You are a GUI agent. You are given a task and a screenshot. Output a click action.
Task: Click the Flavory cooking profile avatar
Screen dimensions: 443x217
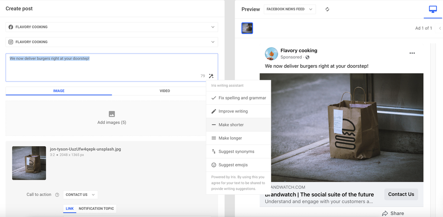click(271, 54)
